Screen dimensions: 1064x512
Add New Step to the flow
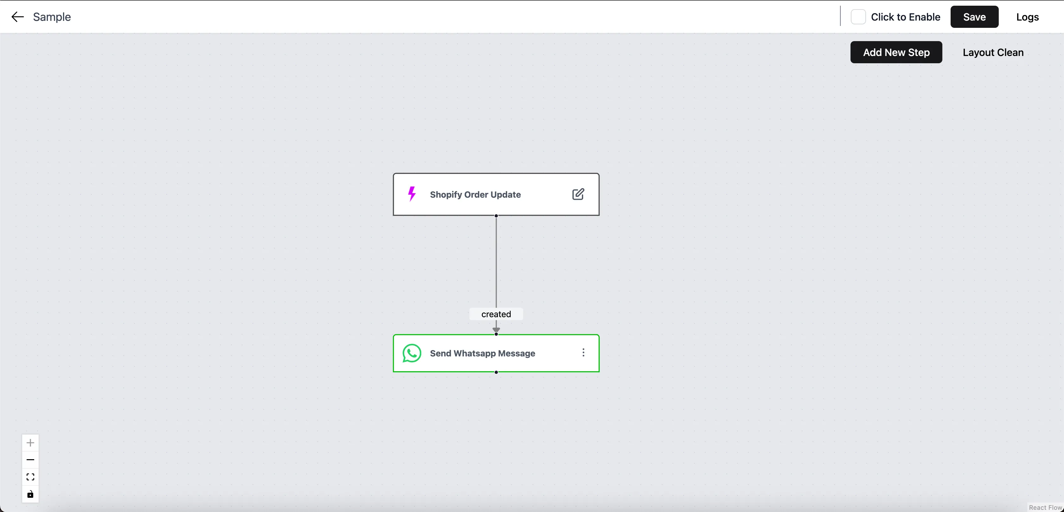click(x=896, y=52)
